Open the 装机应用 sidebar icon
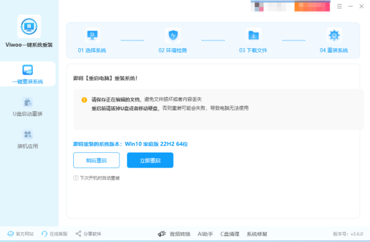Screen dimensions: 370x242 [x=28, y=134]
